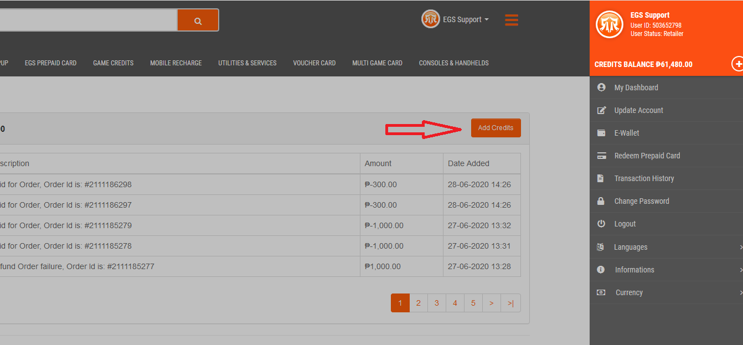
Task: Click date cell 27-06-2020 13:32
Action: coord(482,225)
